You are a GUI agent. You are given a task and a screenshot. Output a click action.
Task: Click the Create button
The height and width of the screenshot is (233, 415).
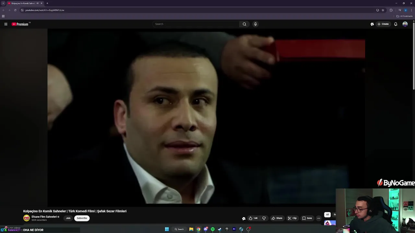click(x=383, y=24)
